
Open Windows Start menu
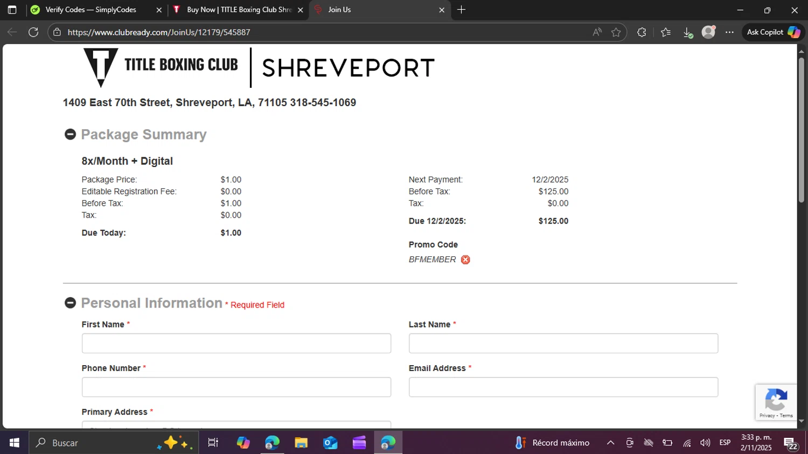click(15, 443)
